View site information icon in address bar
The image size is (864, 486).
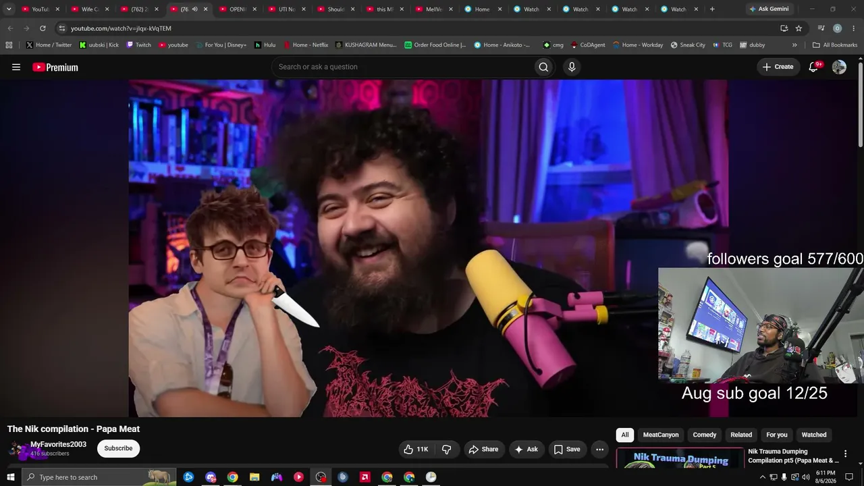pos(62,28)
